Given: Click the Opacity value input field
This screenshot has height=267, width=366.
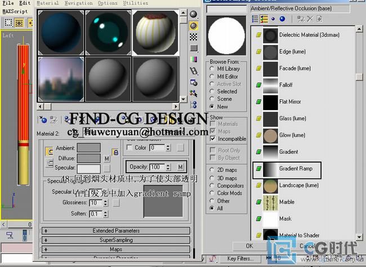Looking at the screenshot, I should [x=157, y=167].
